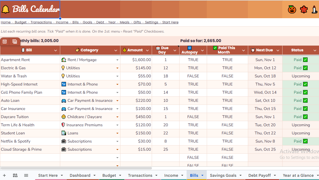Toggle the Paid checkbox for High-Speed Internet
The image size is (319, 180).
pos(305,84)
